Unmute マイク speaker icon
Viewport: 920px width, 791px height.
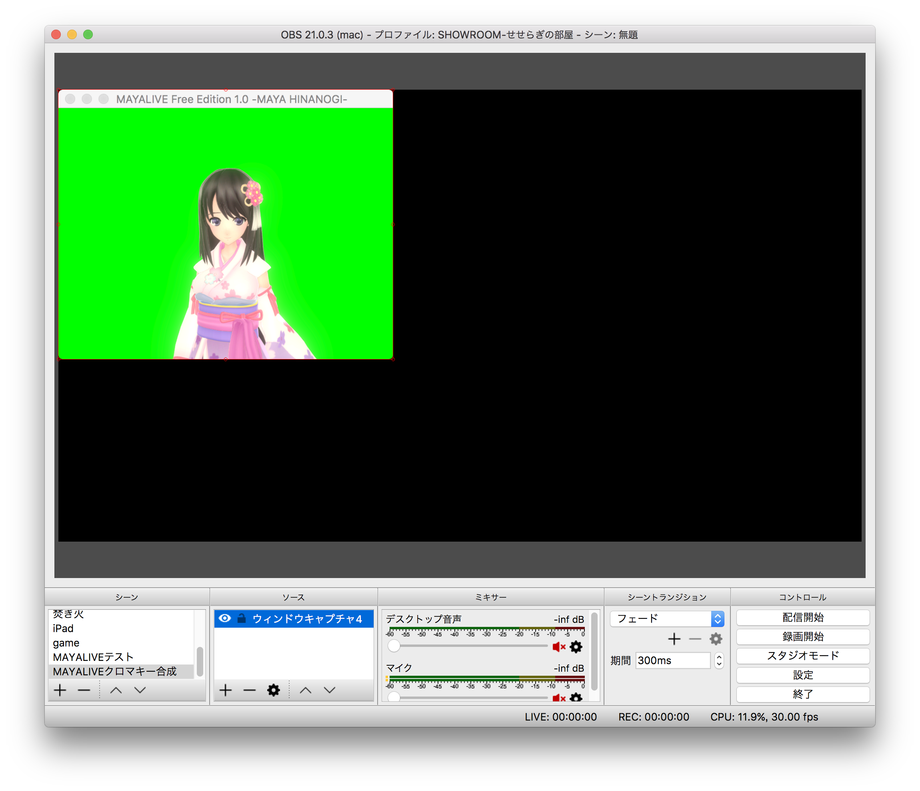coord(558,698)
